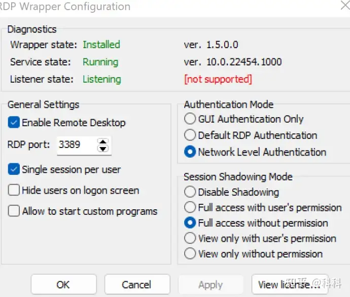
Task: Choose View only with user's permission
Action: point(190,238)
